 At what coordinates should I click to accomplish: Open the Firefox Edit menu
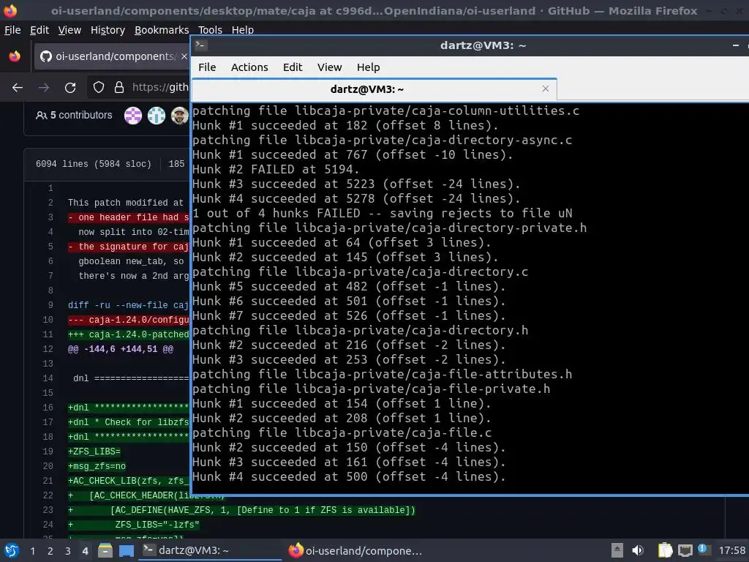point(39,30)
